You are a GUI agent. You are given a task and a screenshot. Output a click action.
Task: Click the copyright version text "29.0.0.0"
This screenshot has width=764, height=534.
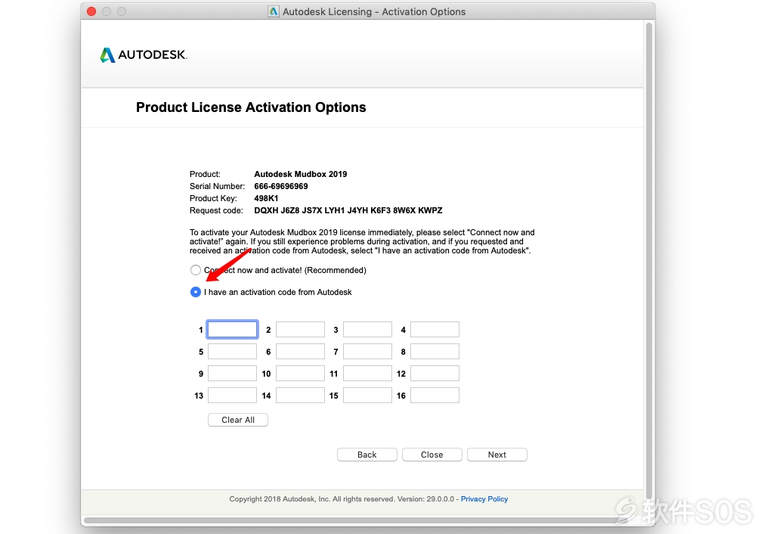tap(441, 499)
